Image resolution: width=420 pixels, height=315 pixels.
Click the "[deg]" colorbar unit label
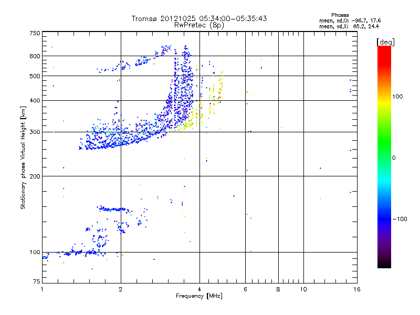385,42
